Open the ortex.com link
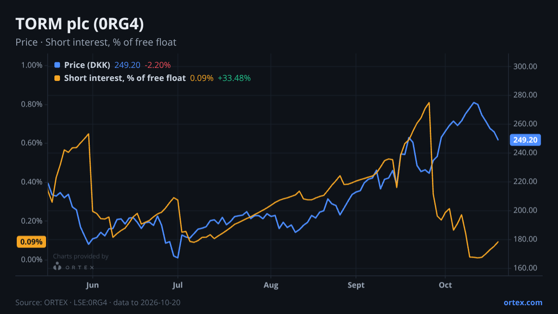This screenshot has width=558, height=314. [523, 302]
